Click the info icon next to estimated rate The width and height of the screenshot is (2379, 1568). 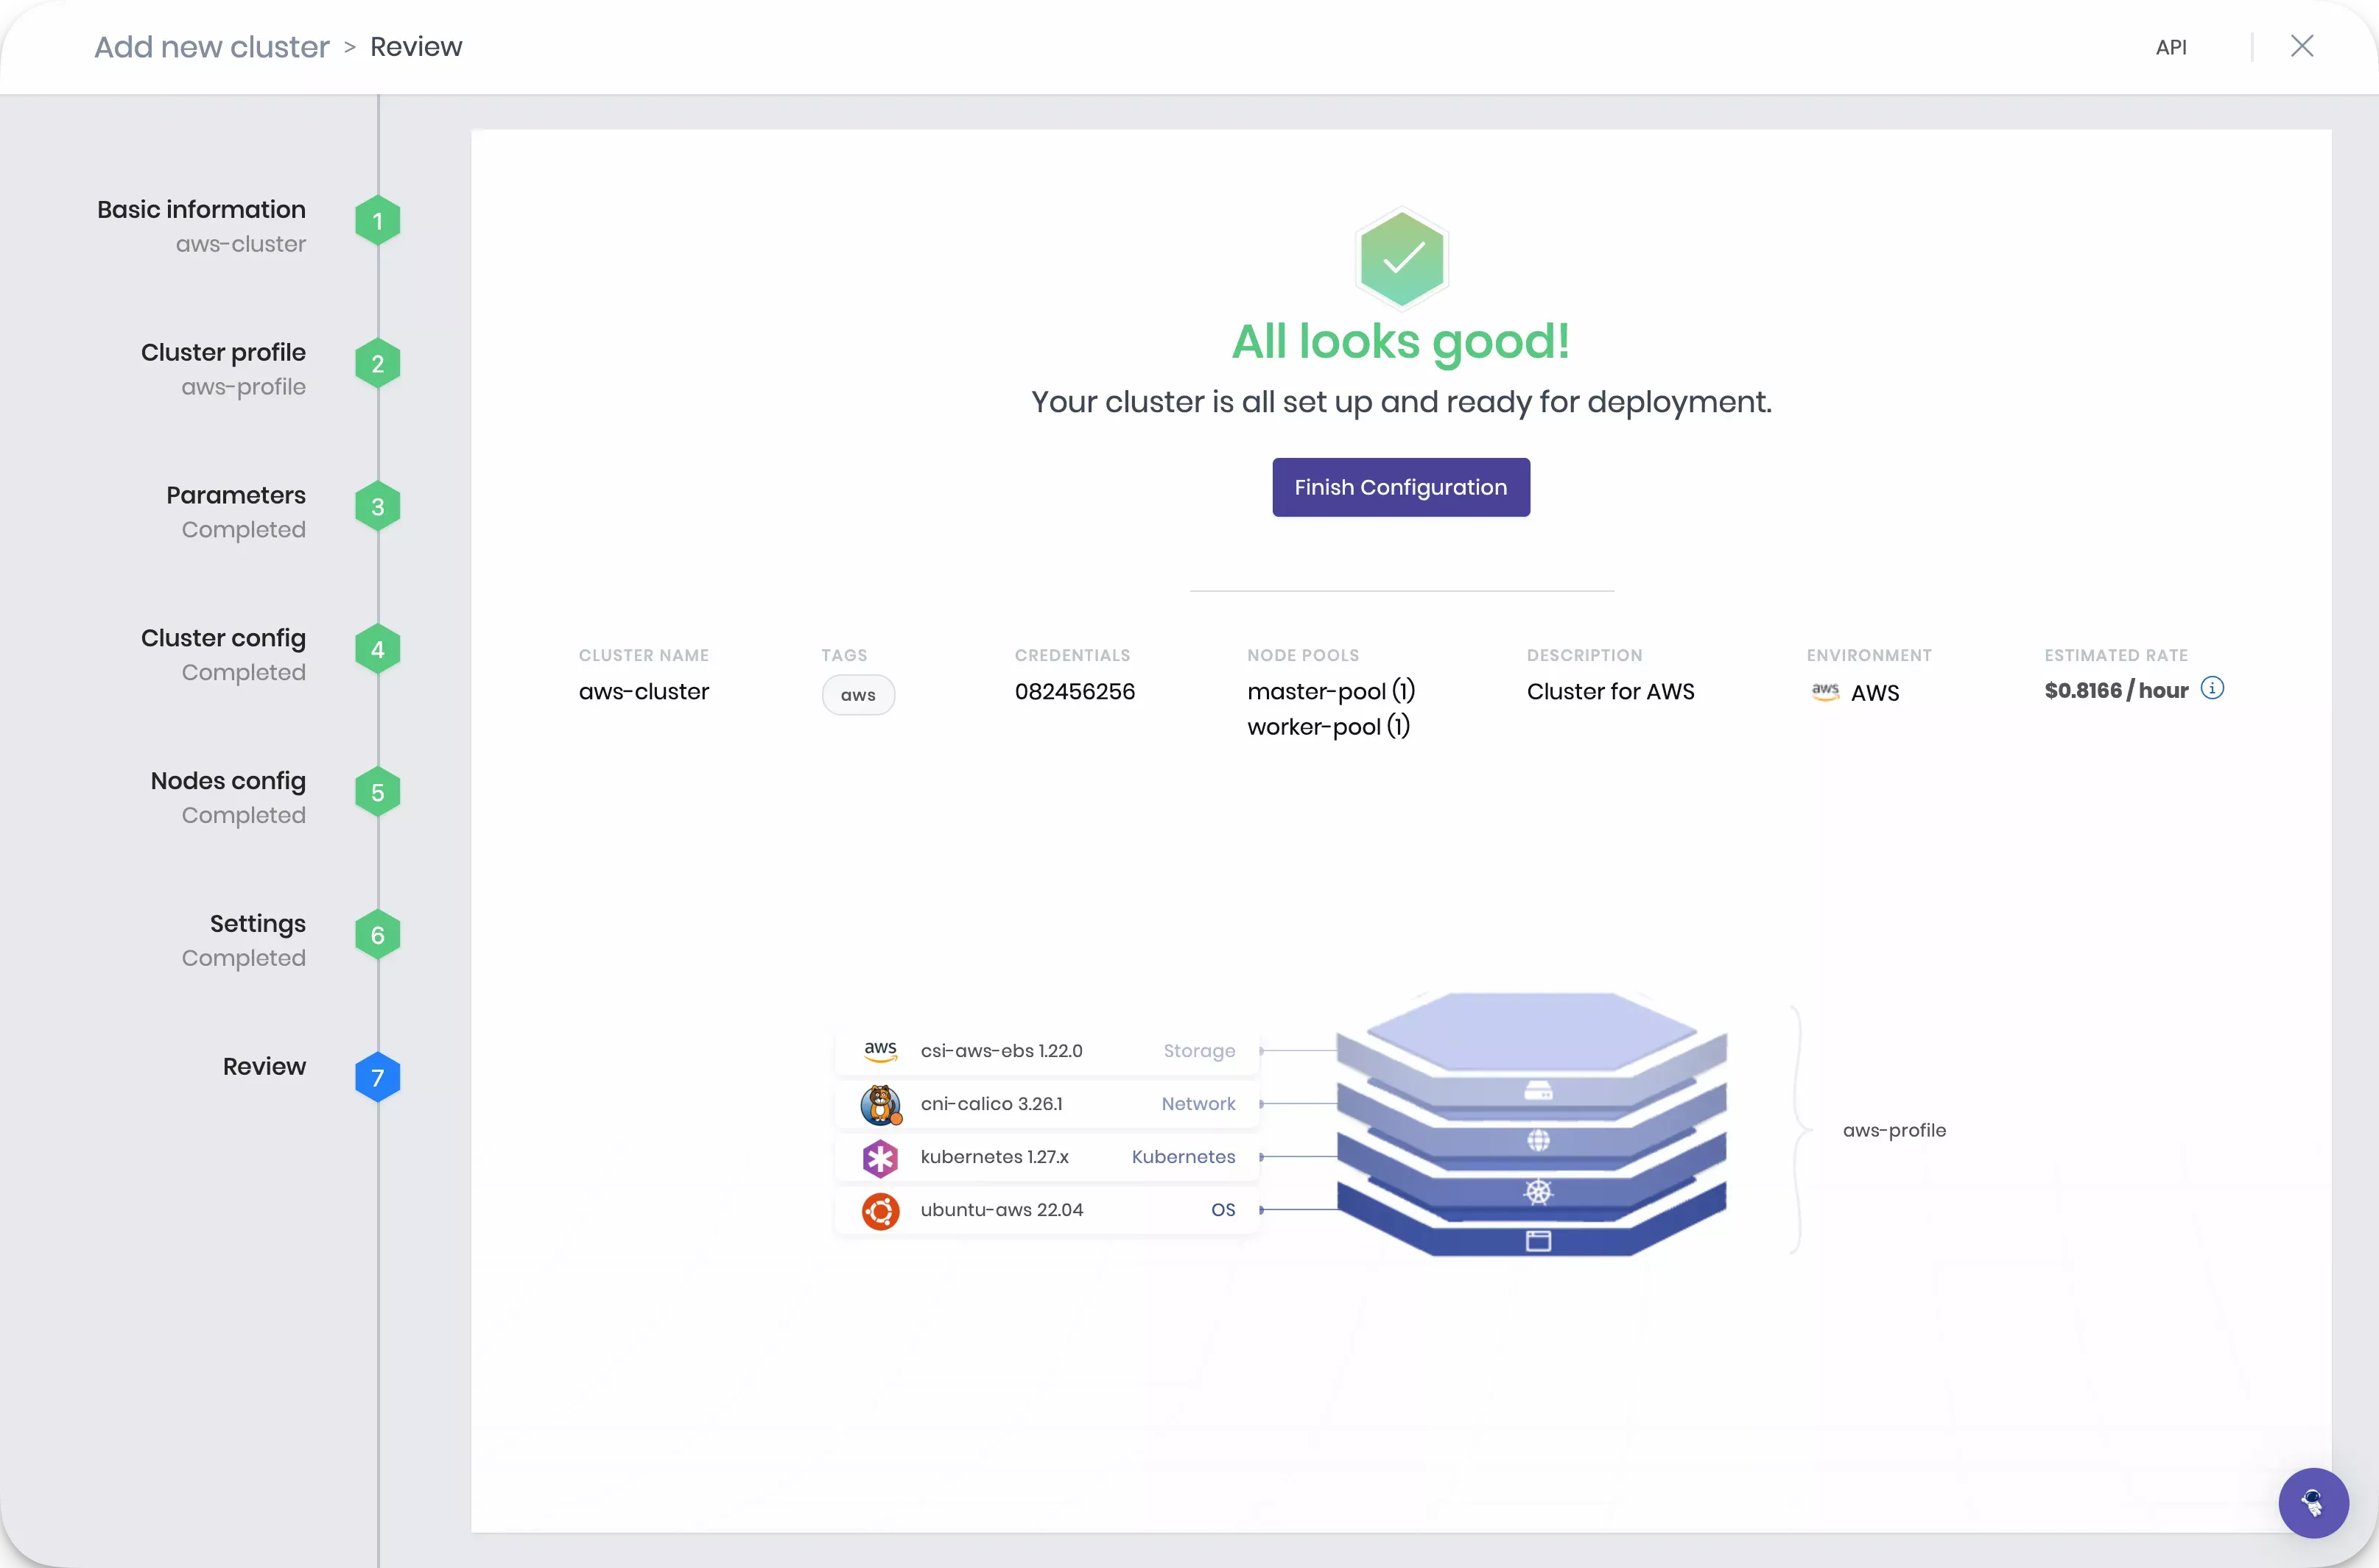click(2211, 688)
